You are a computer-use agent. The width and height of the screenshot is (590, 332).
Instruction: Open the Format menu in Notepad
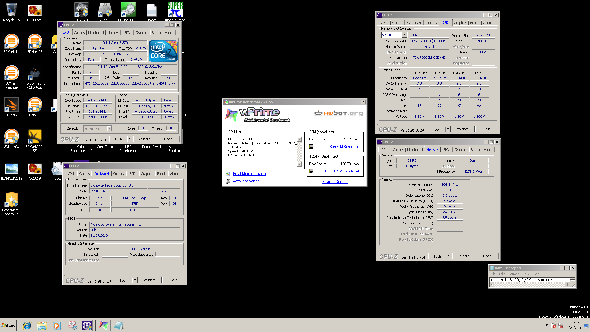513,274
